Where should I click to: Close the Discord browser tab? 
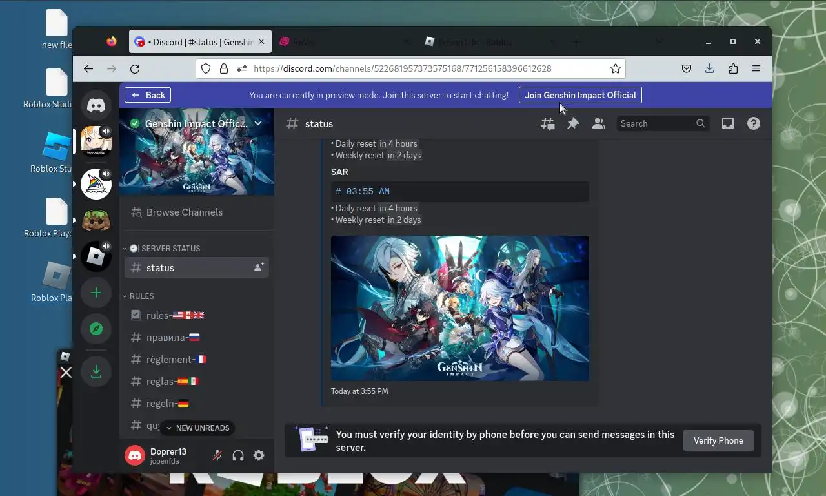(261, 41)
